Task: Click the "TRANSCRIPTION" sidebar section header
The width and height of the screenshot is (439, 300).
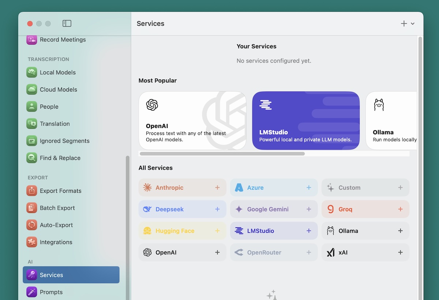Action: tap(48, 59)
